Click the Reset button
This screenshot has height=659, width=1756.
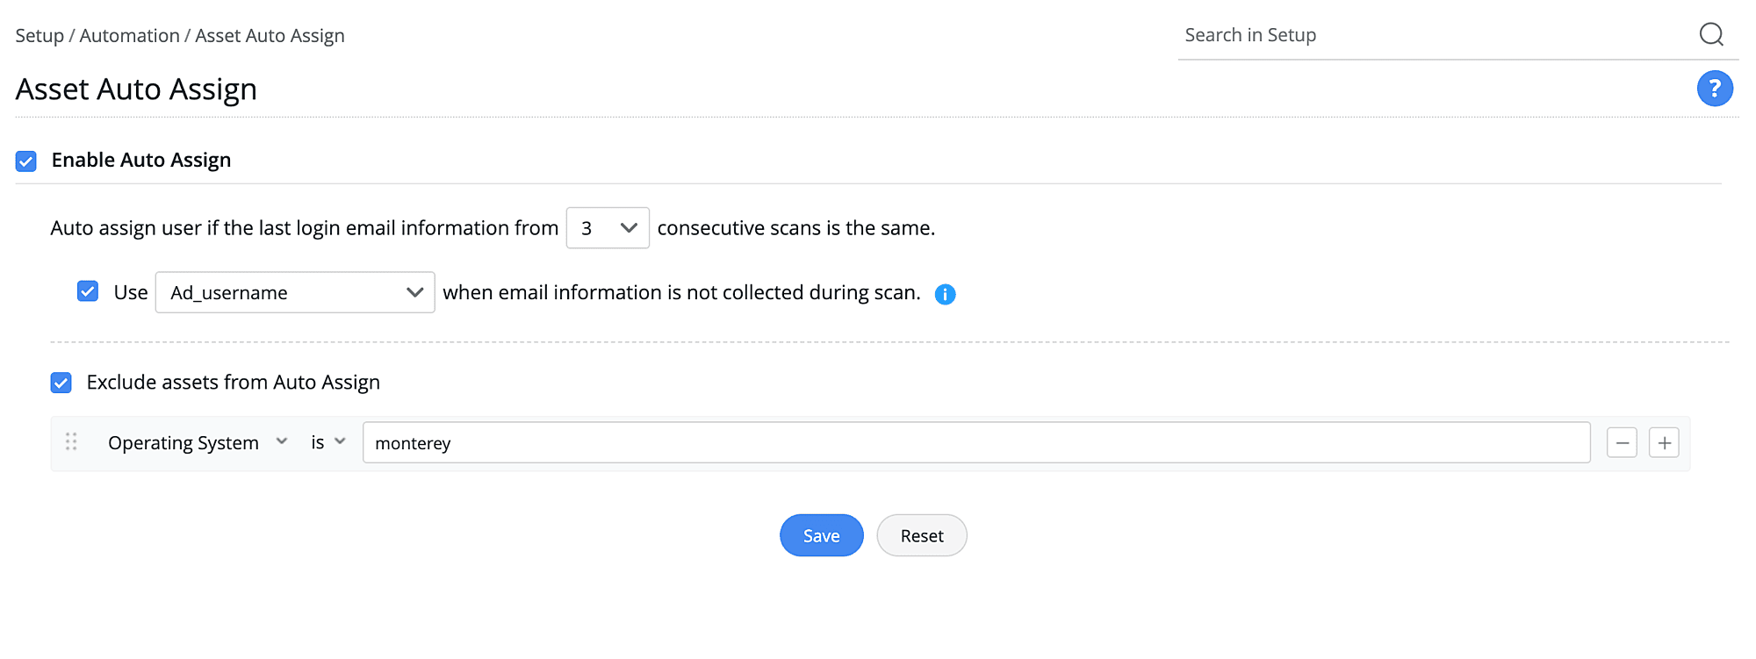922,536
